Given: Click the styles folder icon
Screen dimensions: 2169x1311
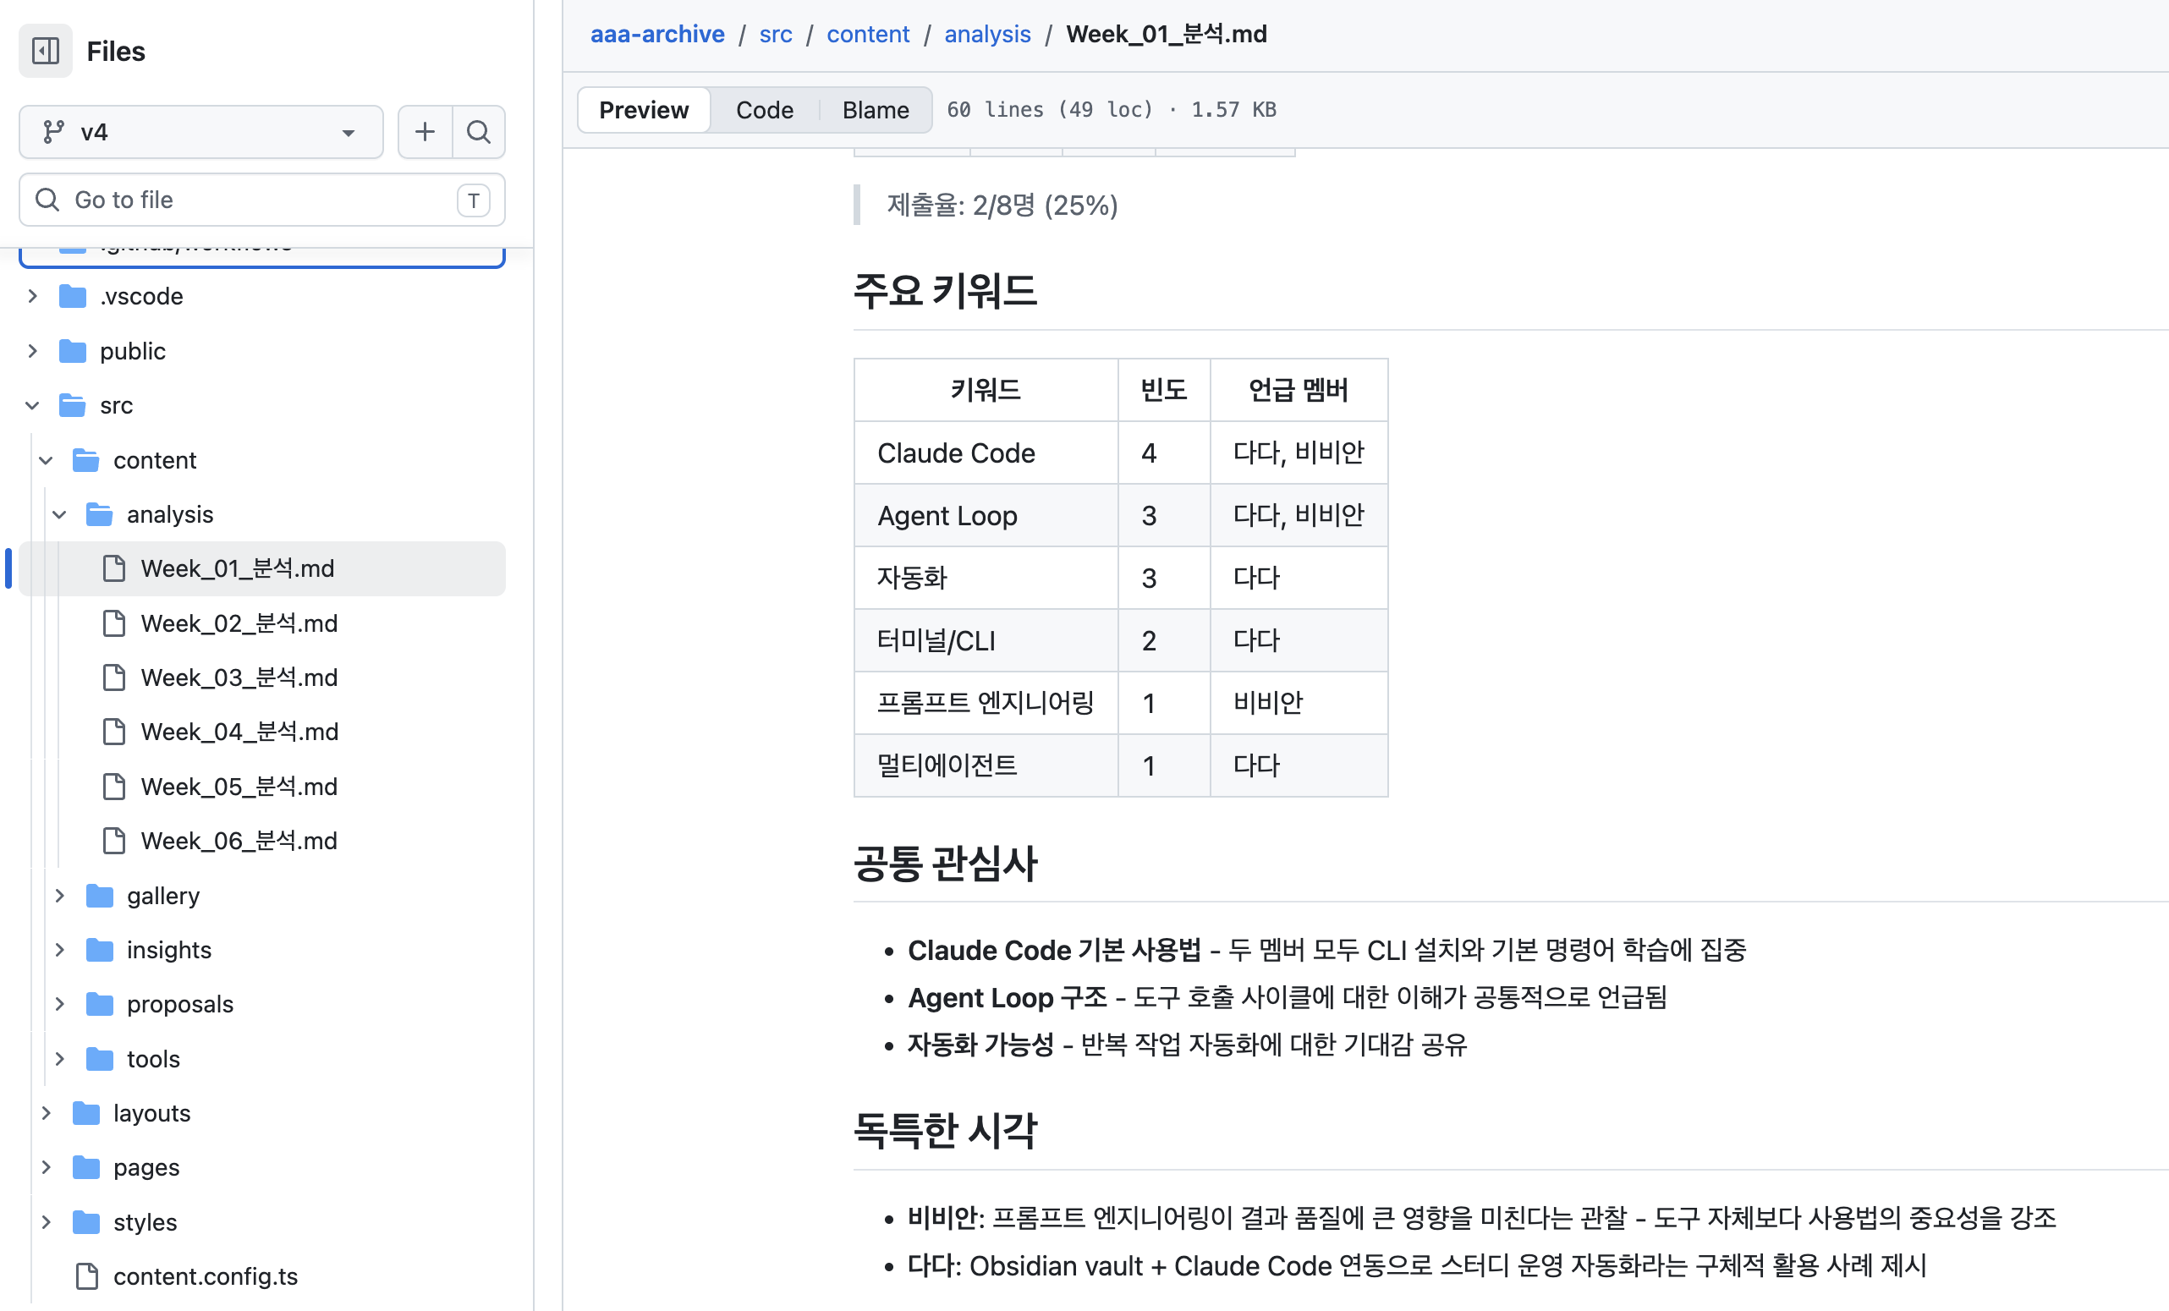Looking at the screenshot, I should click(85, 1222).
